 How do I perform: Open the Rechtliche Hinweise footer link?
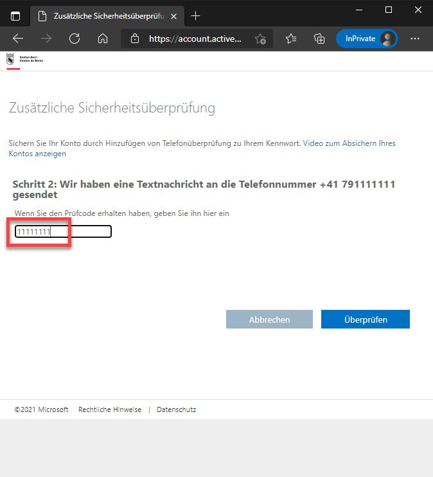point(109,410)
